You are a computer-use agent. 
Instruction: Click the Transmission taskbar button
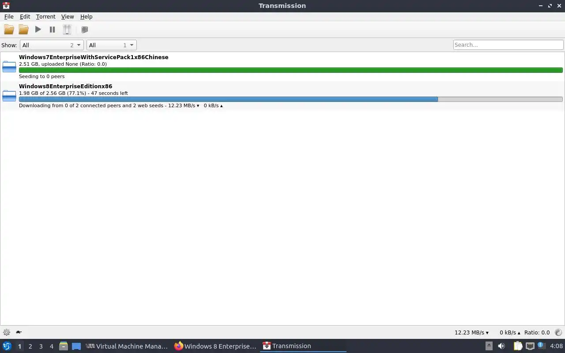pyautogui.click(x=303, y=346)
